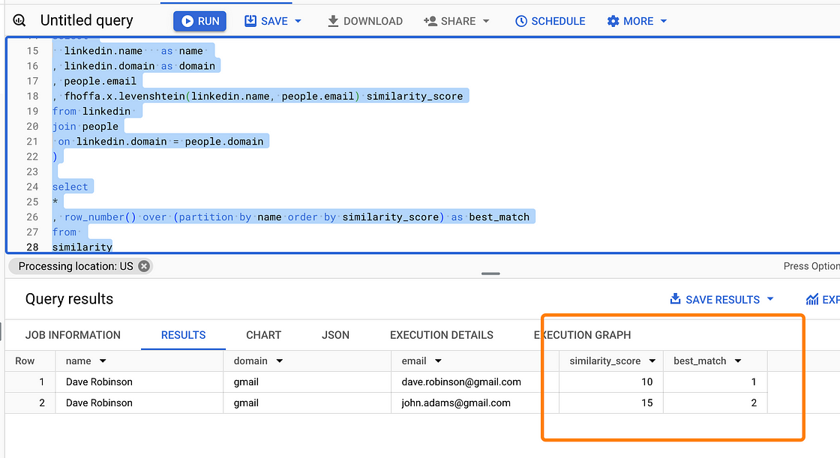Click editor line 26 with row_number()
This screenshot has width=840, height=458.
pyautogui.click(x=293, y=217)
